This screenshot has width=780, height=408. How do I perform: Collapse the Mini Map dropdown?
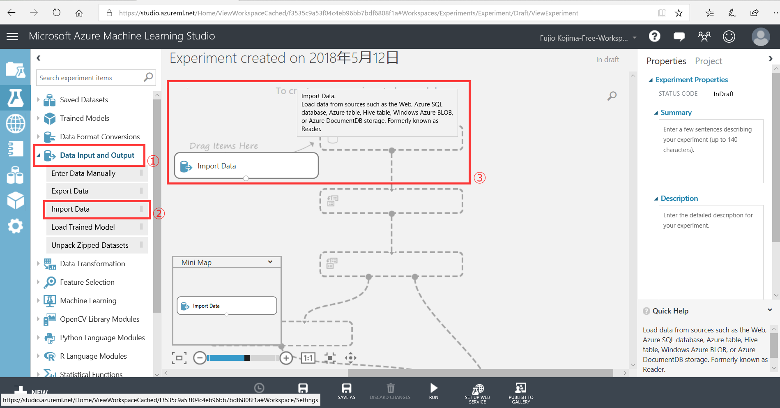(270, 262)
